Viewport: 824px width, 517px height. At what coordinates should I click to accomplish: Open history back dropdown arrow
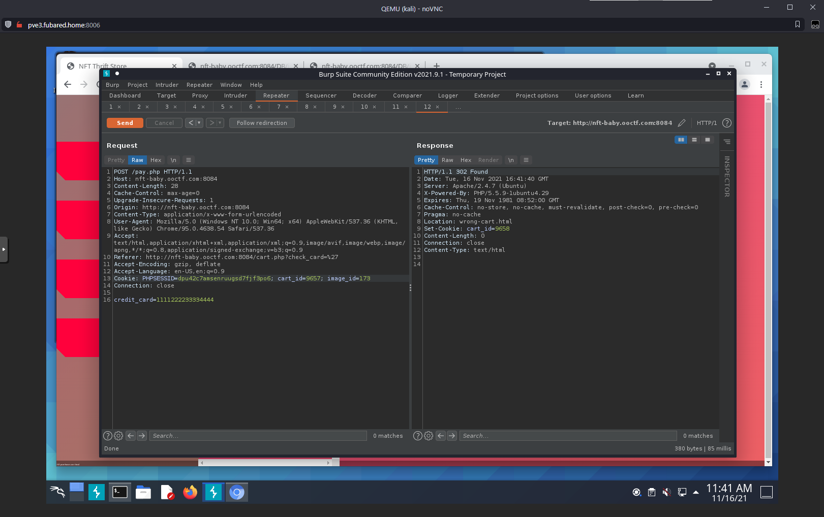click(199, 123)
